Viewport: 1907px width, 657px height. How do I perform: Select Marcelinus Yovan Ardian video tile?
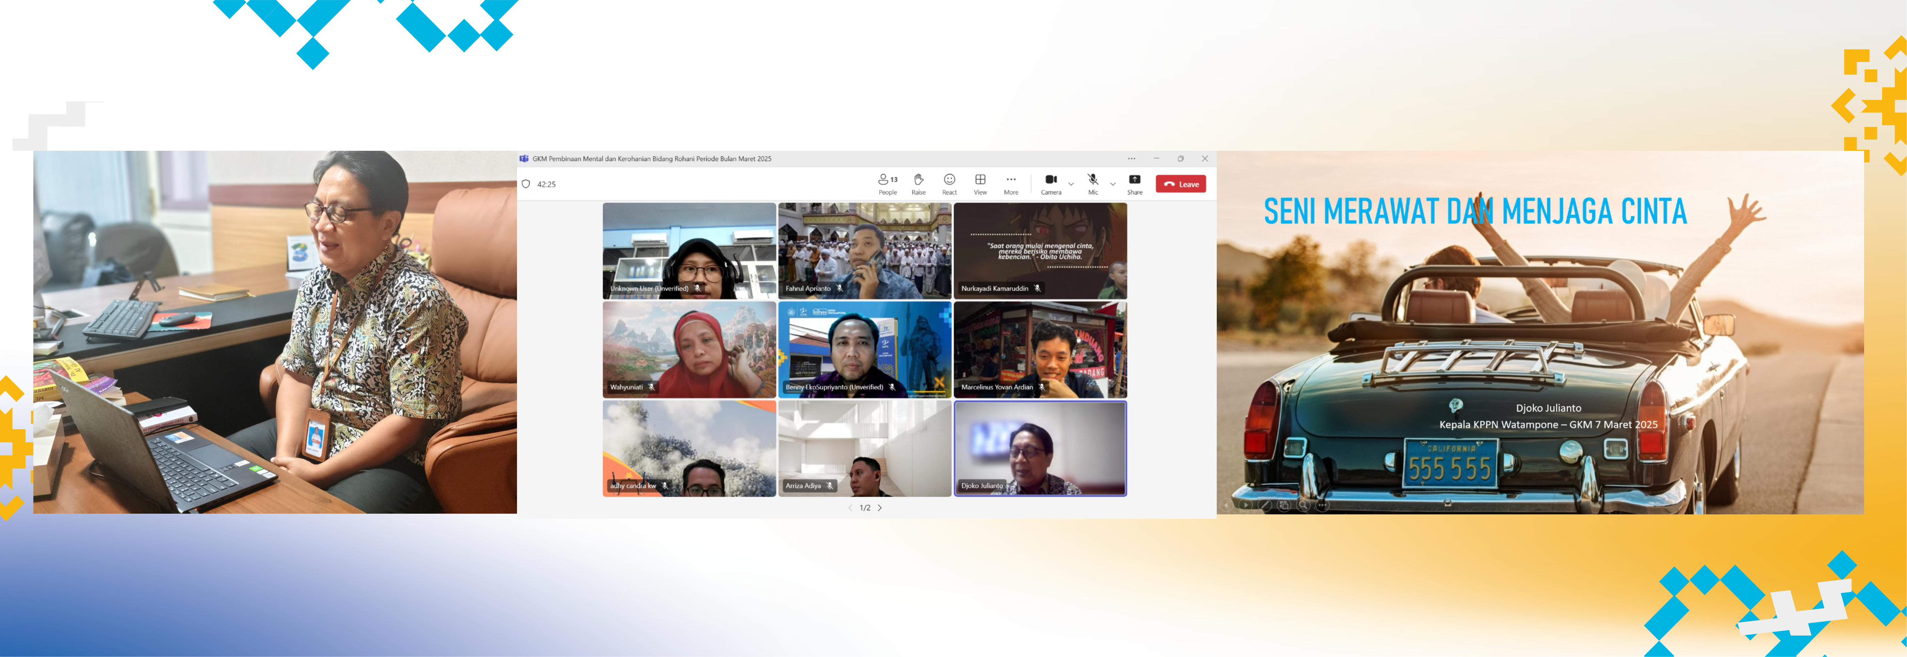pos(1040,350)
